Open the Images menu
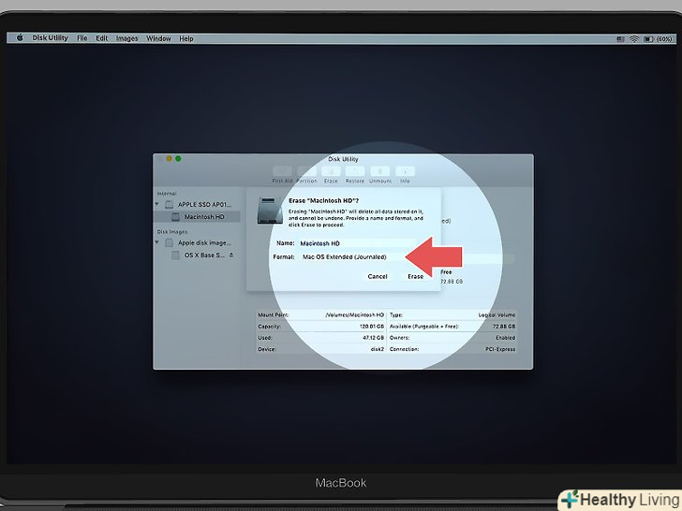682x511 pixels. pyautogui.click(x=127, y=38)
